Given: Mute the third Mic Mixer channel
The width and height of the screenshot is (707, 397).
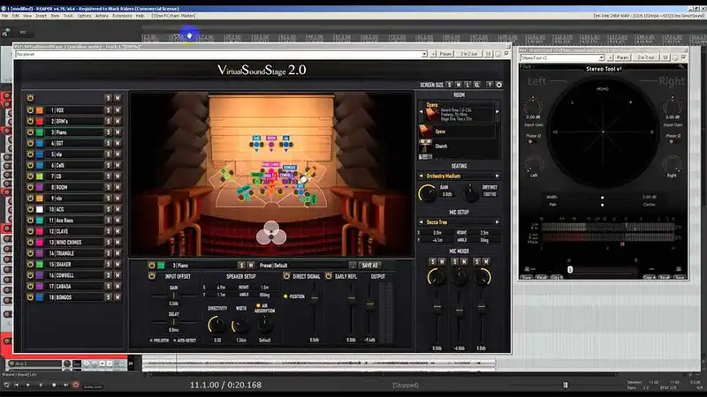Looking at the screenshot, I should pos(486,261).
